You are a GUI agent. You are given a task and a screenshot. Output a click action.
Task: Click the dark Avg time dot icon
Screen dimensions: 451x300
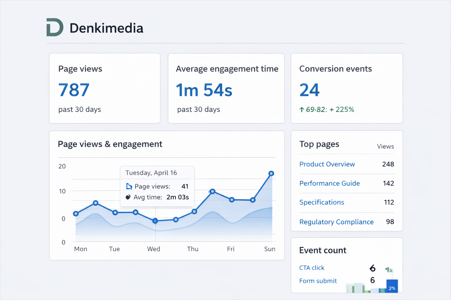pyautogui.click(x=128, y=197)
